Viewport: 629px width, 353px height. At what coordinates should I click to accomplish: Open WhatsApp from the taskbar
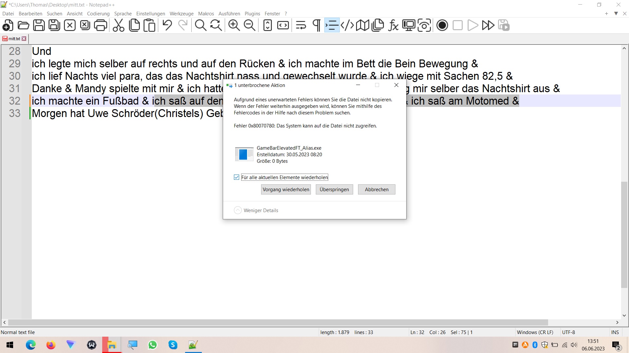153,345
